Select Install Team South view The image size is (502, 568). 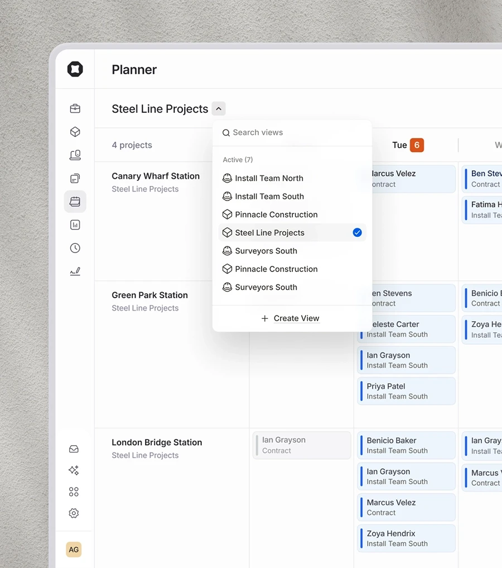click(x=292, y=197)
